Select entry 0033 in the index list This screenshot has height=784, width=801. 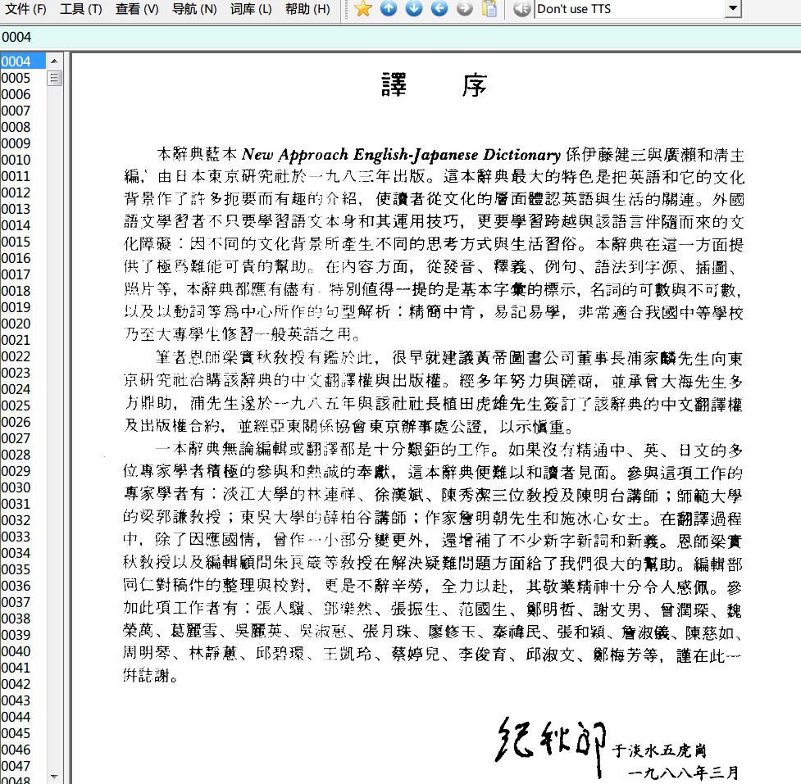23,537
